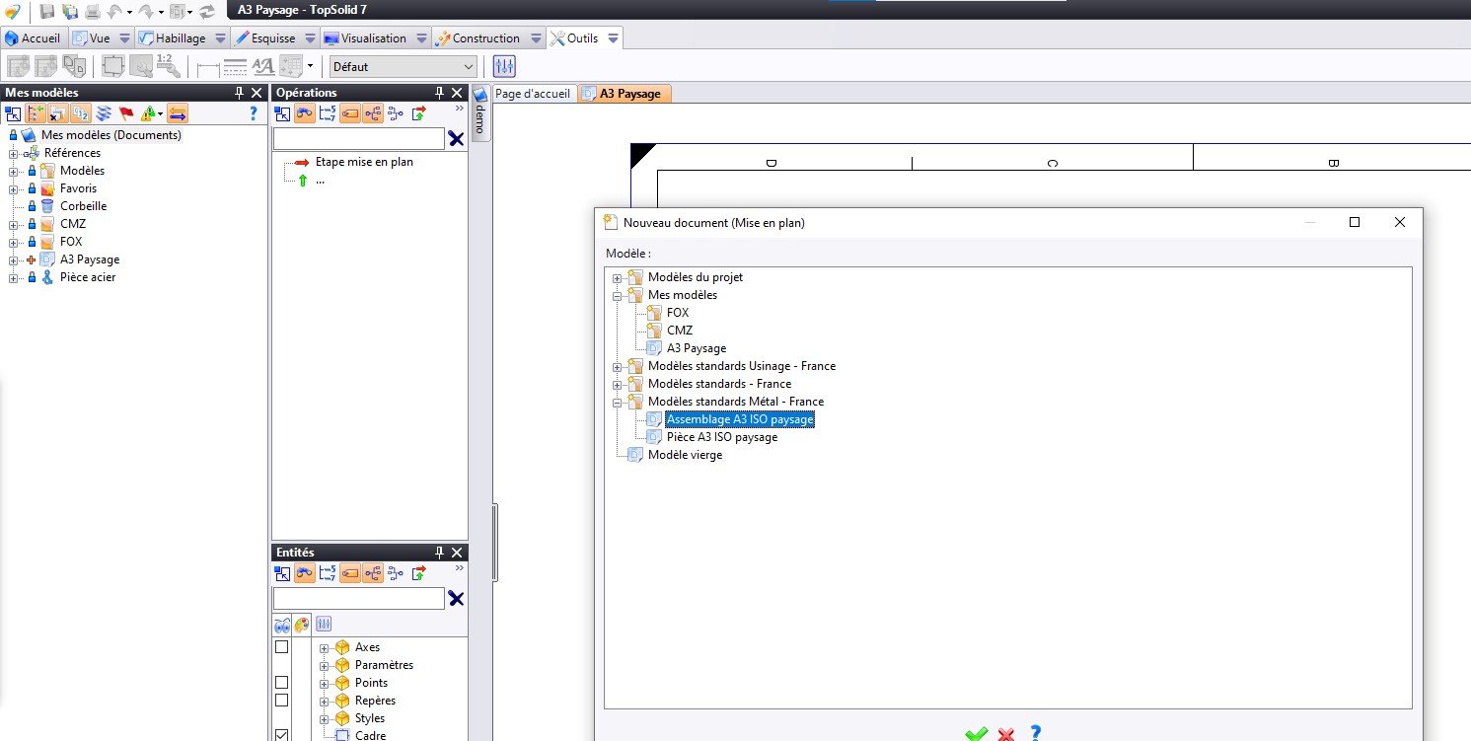1471x741 pixels.
Task: Open the sliders options icon beside Défaut
Action: click(504, 66)
